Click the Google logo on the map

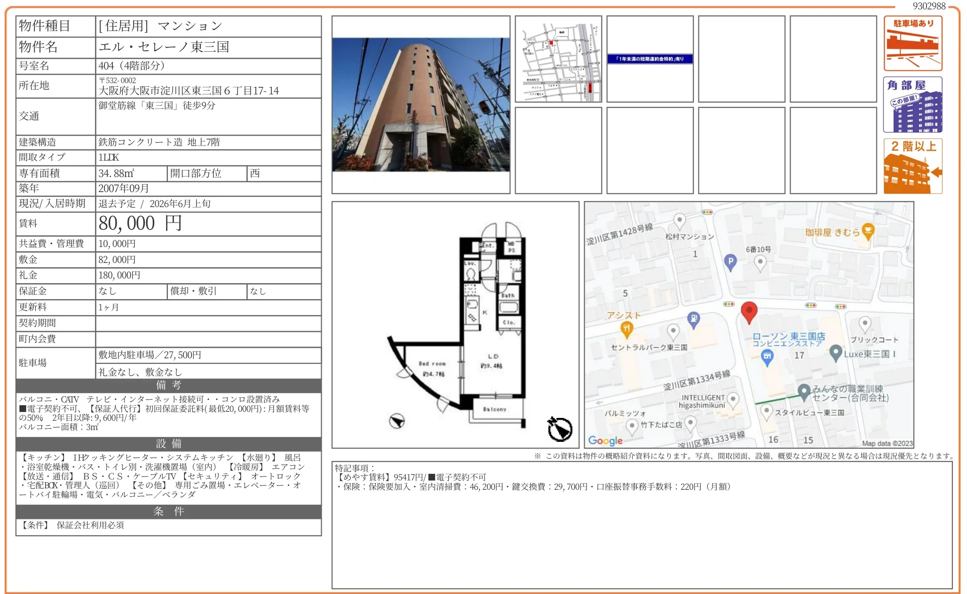point(605,440)
